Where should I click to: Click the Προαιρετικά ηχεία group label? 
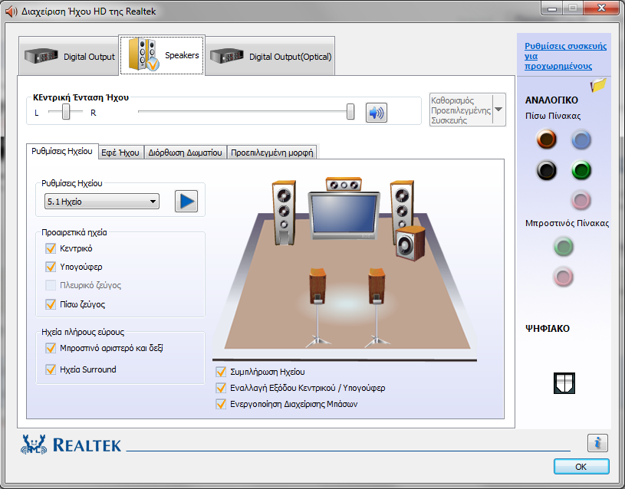(x=74, y=232)
